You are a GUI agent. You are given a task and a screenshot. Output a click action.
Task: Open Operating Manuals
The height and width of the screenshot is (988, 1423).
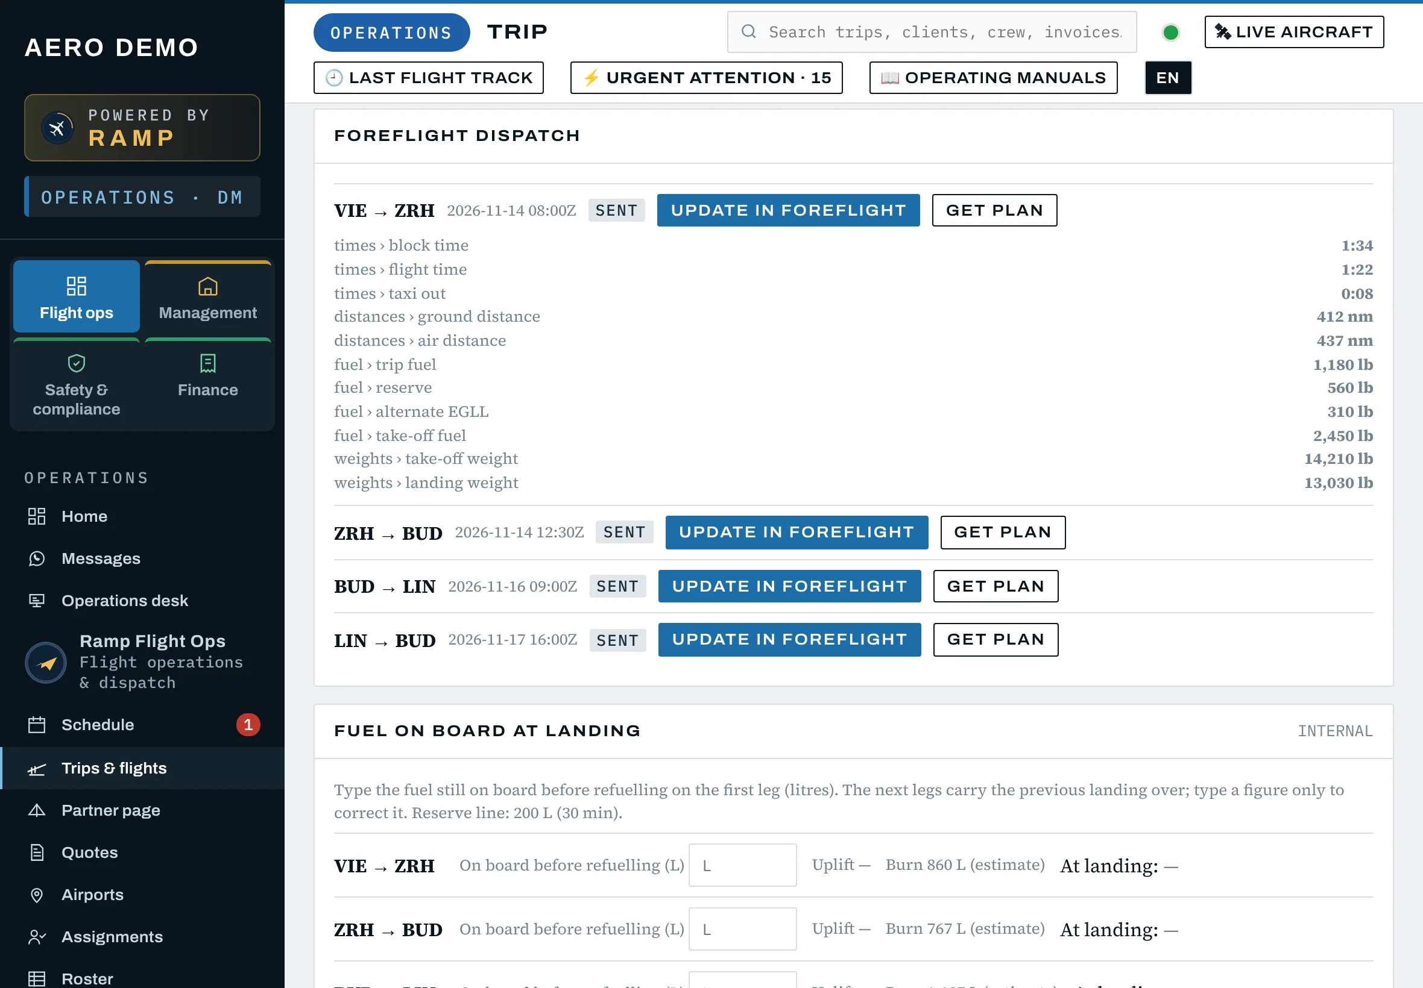(993, 77)
